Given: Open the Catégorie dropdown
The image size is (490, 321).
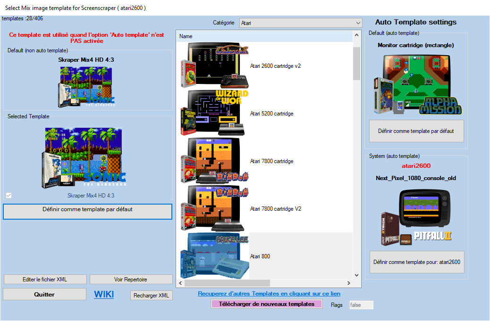Looking at the screenshot, I should point(301,23).
